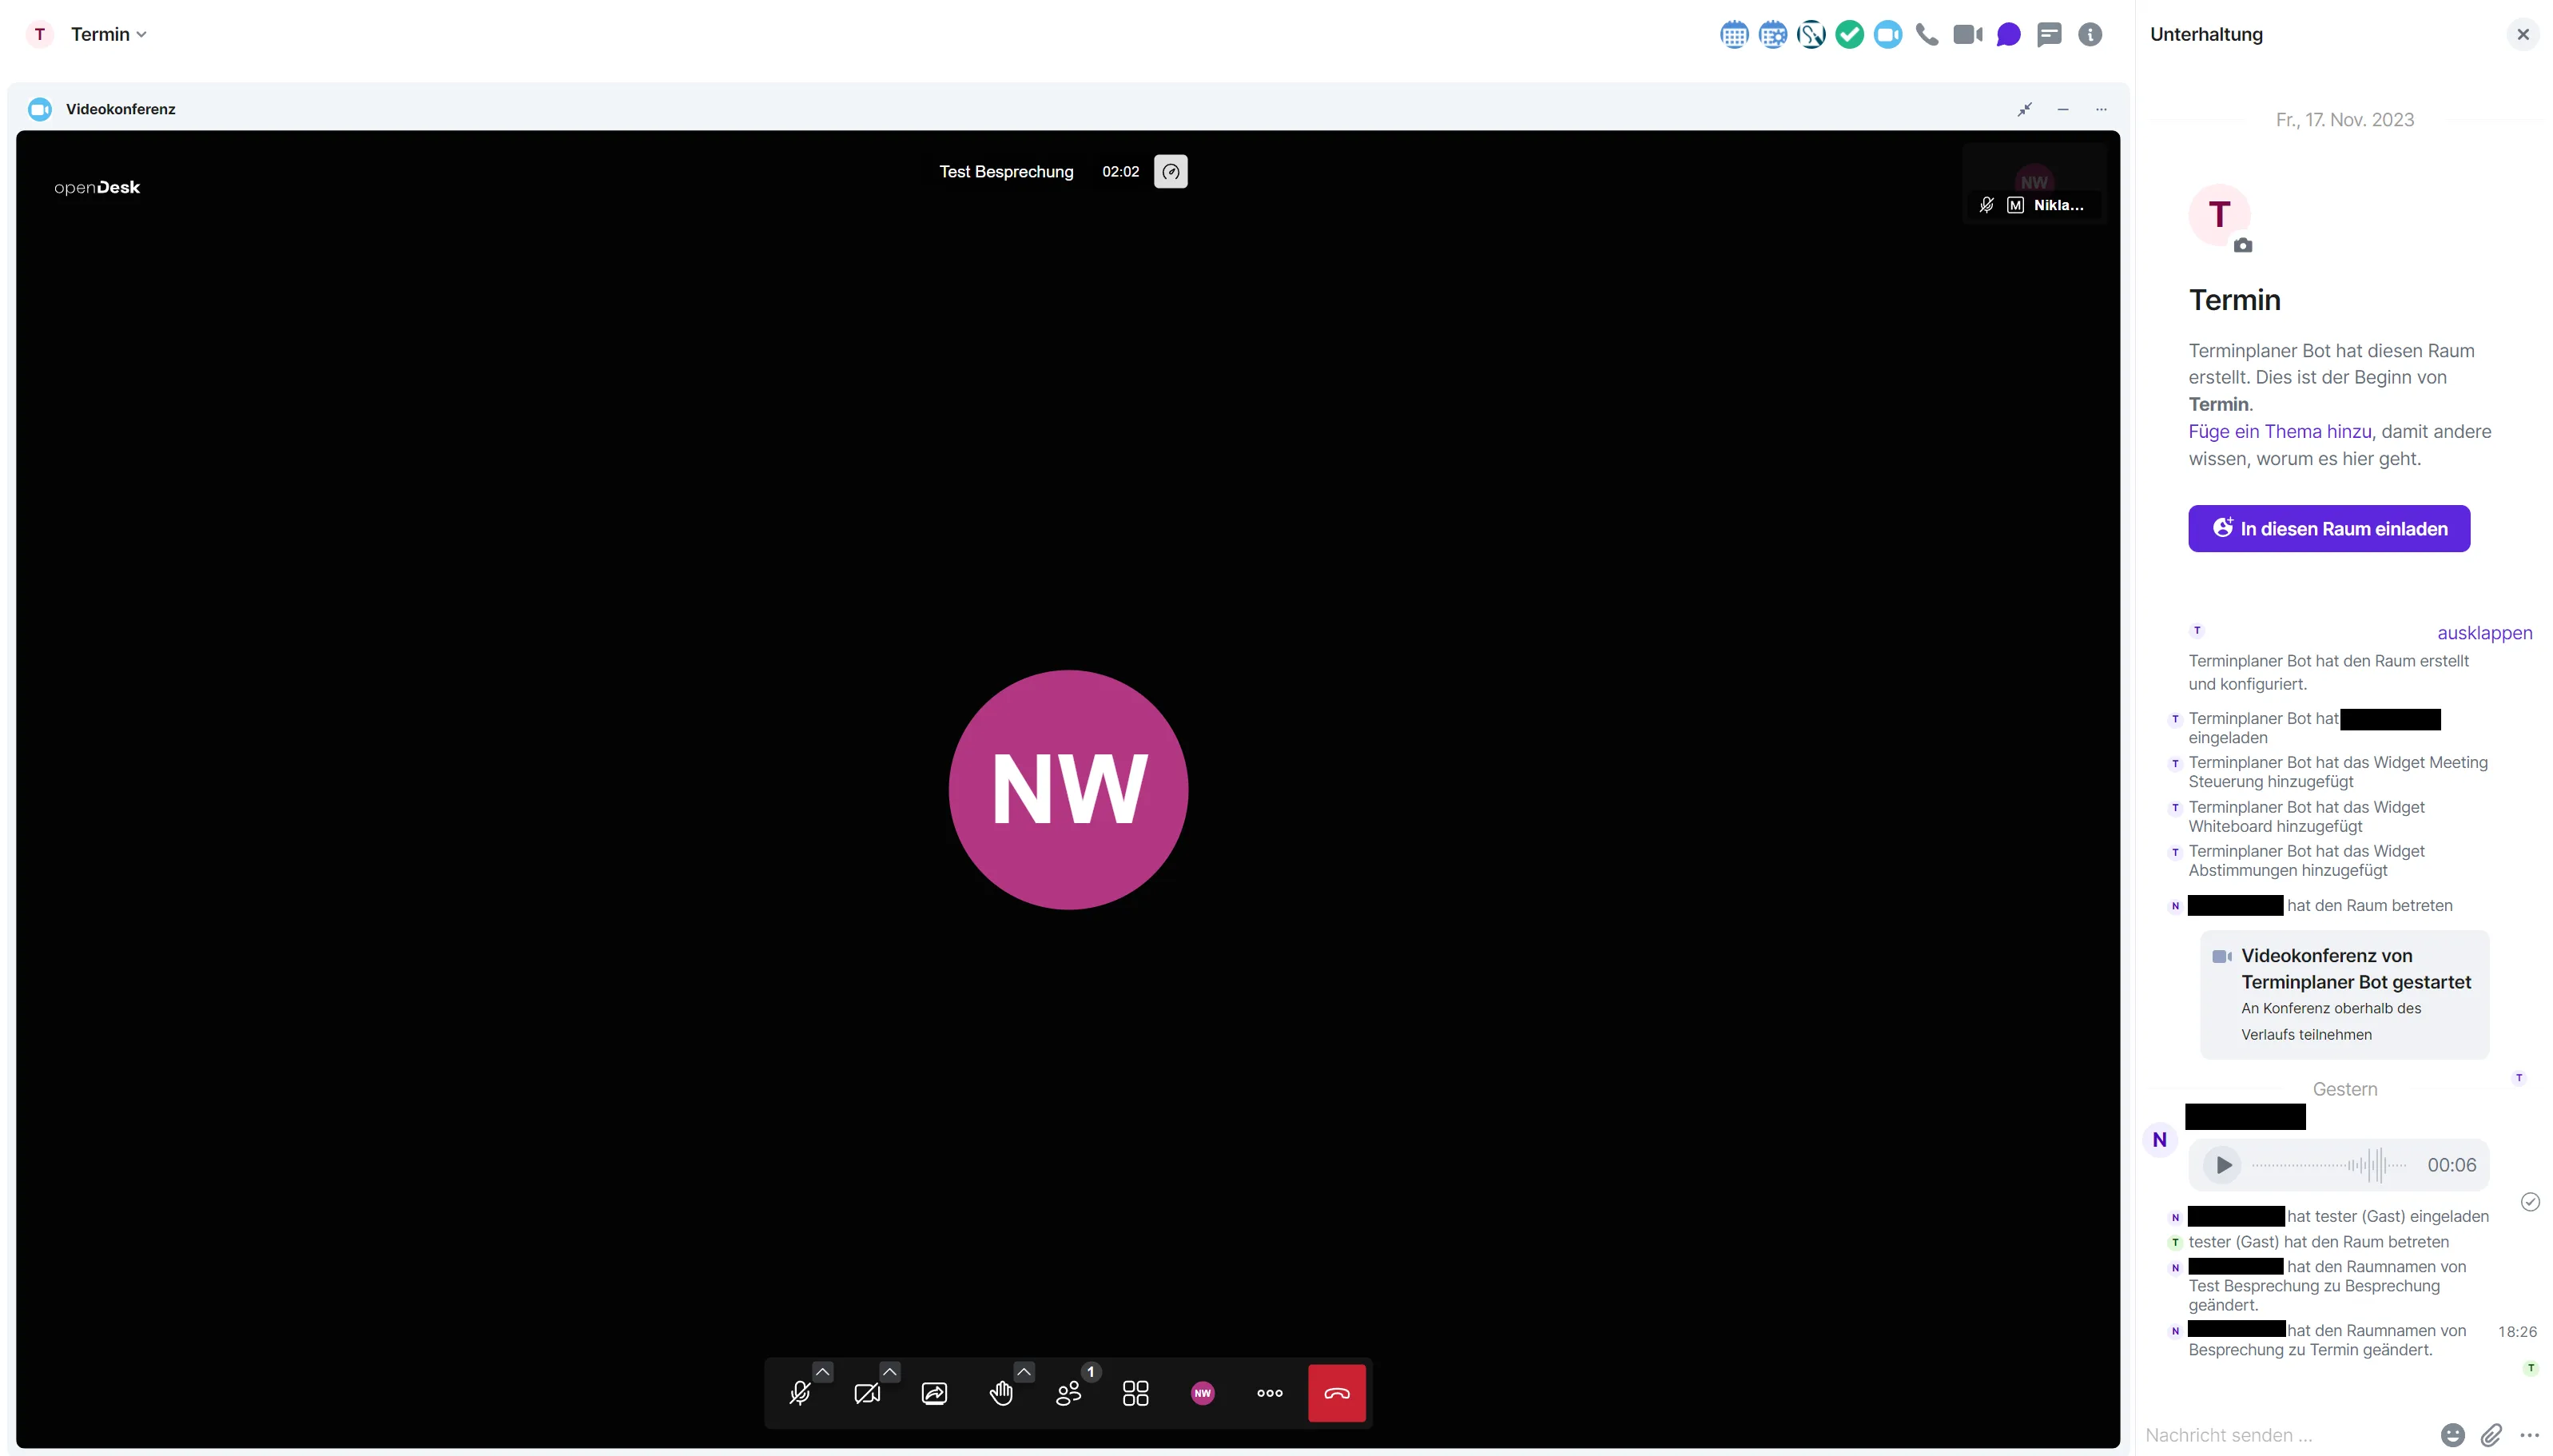The image size is (2553, 1456).
Task: Play the 00:06 voice message
Action: 2222,1165
